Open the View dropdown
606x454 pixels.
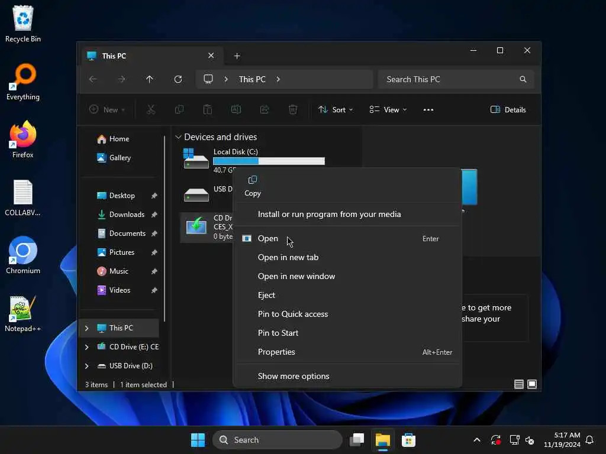click(x=388, y=109)
